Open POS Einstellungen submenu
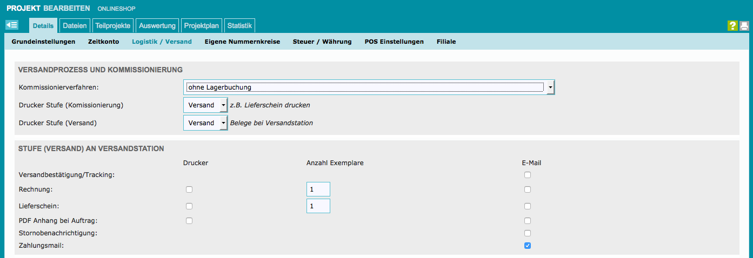753x258 pixels. pyautogui.click(x=394, y=42)
